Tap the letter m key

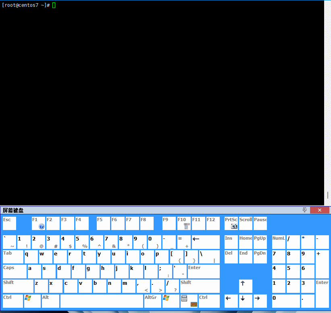click(129, 286)
